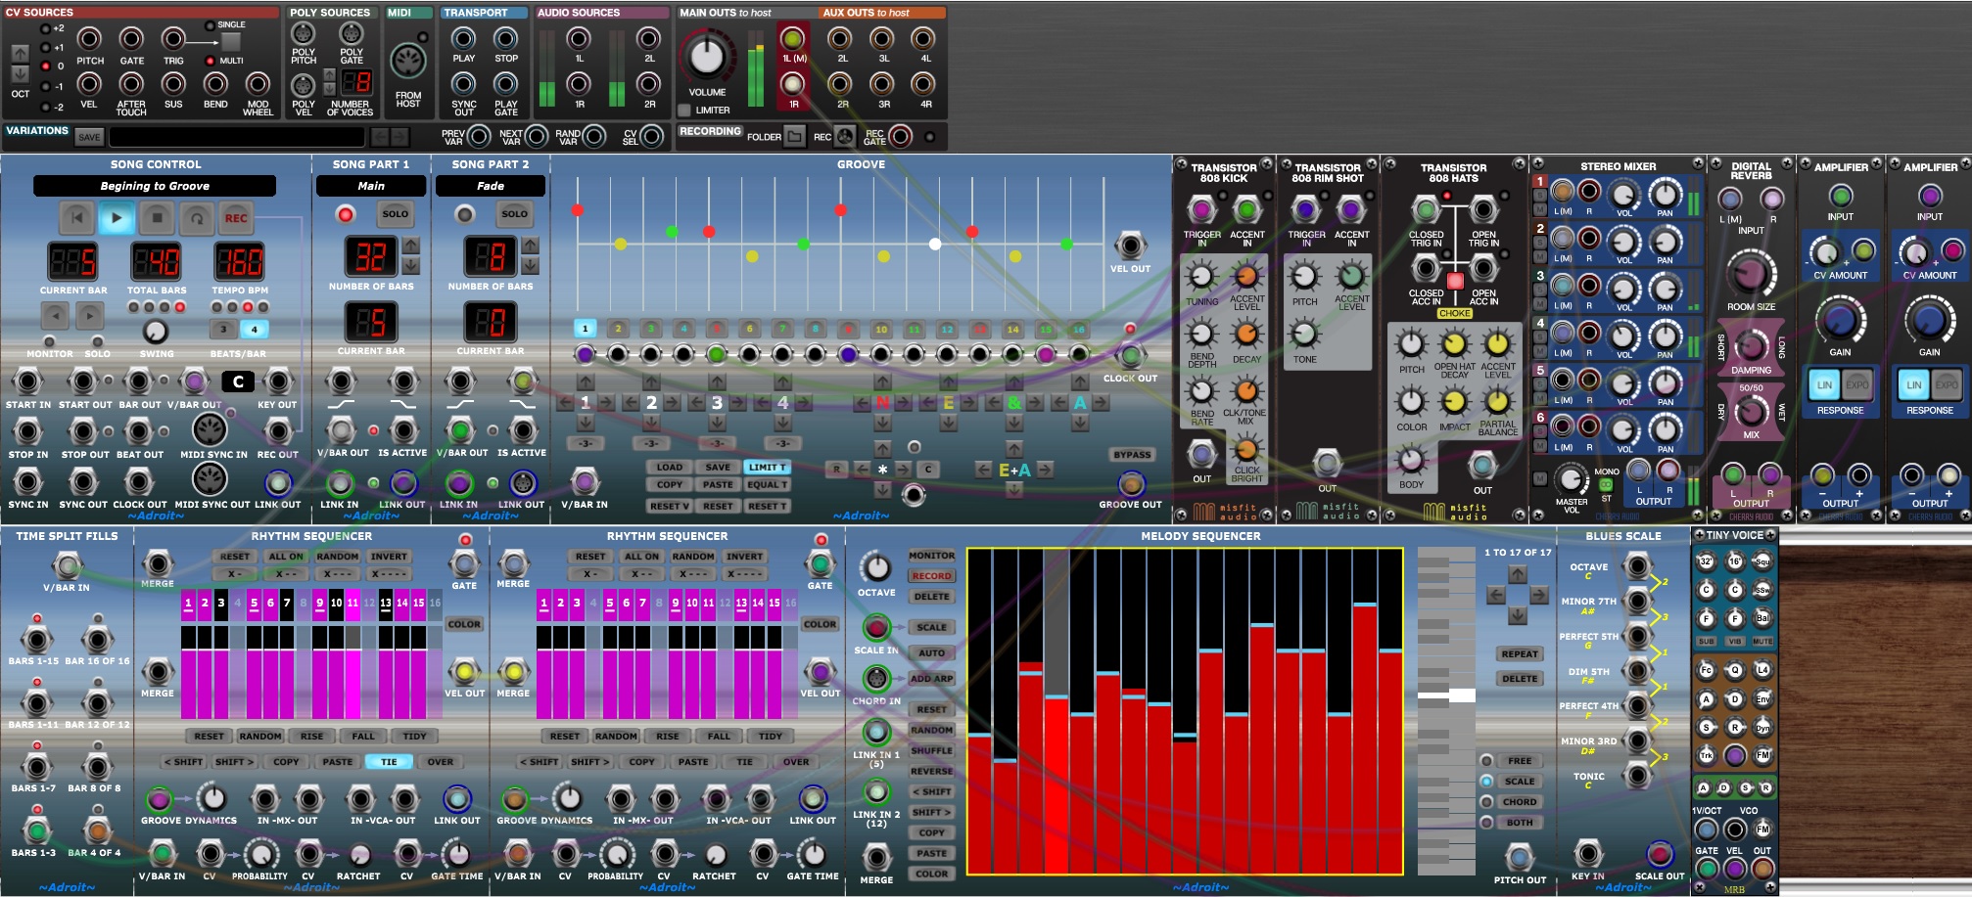The height and width of the screenshot is (897, 1972).
Task: Click the Melody Sequencer CHORD IN connector
Action: (876, 678)
